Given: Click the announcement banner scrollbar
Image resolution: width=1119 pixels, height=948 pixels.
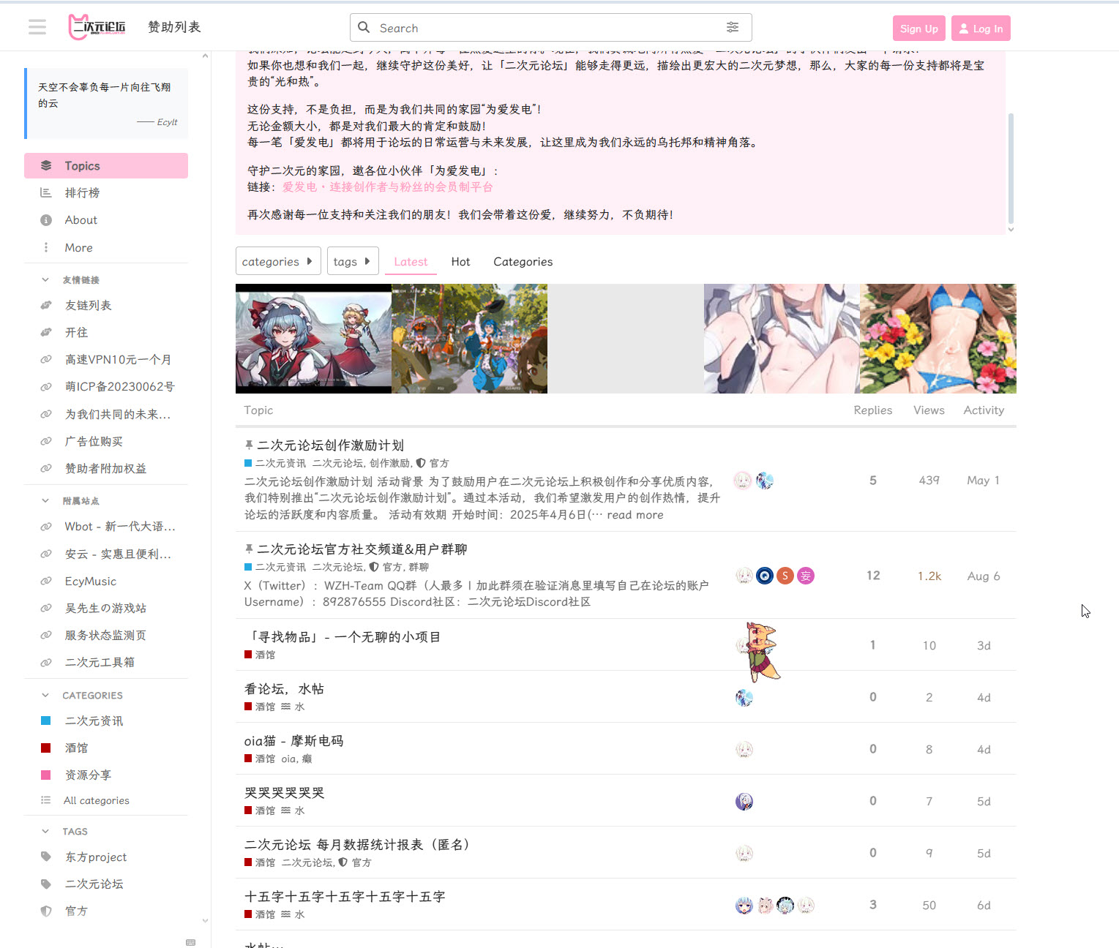Looking at the screenshot, I should 1011,168.
